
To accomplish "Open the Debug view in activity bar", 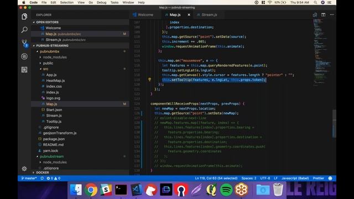I will pos(24,56).
